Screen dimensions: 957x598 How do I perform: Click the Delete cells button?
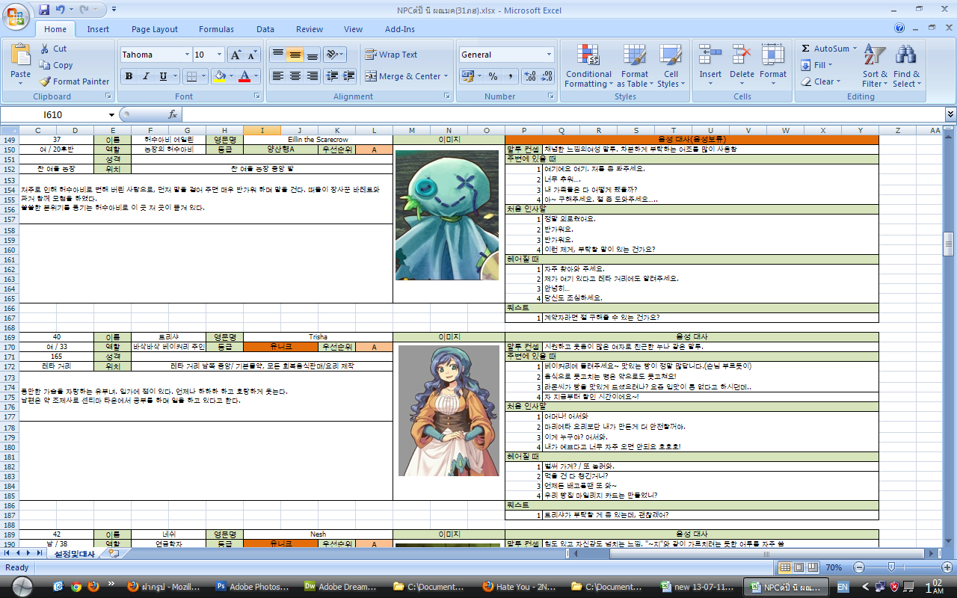coord(742,66)
